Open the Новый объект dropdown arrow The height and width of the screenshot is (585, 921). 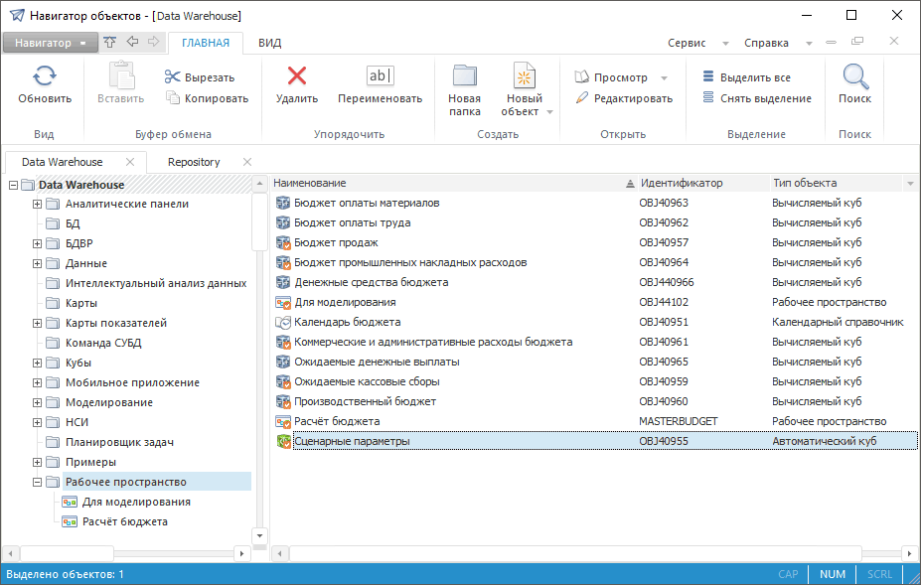(549, 112)
